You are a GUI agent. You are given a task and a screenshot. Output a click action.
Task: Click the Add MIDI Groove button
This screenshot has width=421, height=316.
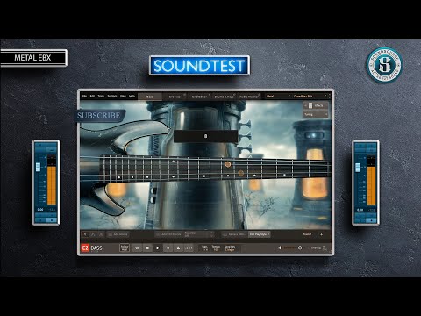click(x=168, y=234)
